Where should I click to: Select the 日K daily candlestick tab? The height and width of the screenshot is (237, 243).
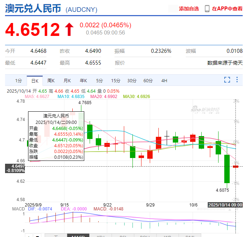pyautogui.click(x=35, y=80)
